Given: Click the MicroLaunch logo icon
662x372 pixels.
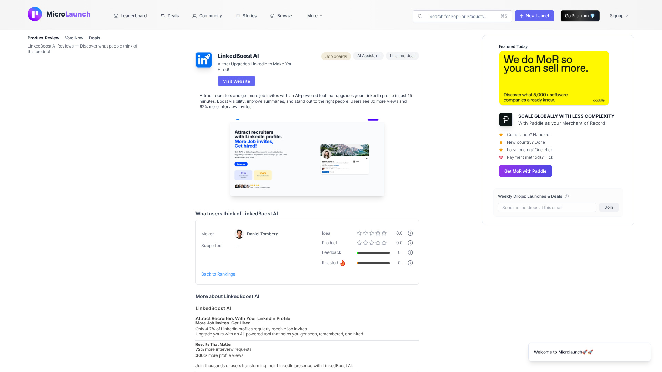Looking at the screenshot, I should click(35, 14).
